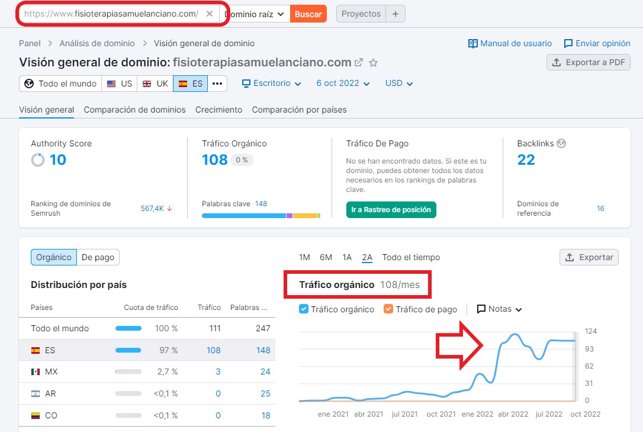The height and width of the screenshot is (432, 643).
Task: Switch to the De pago toggle
Action: click(x=98, y=257)
